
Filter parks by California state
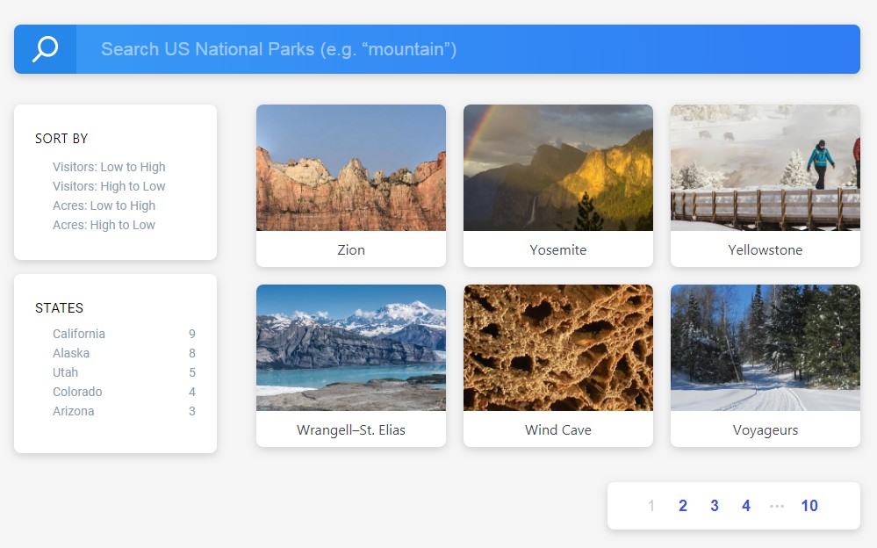tap(79, 334)
